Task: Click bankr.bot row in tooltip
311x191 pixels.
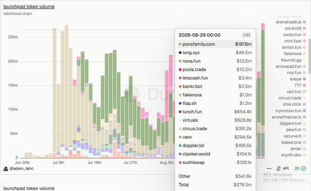Action: pos(215,87)
